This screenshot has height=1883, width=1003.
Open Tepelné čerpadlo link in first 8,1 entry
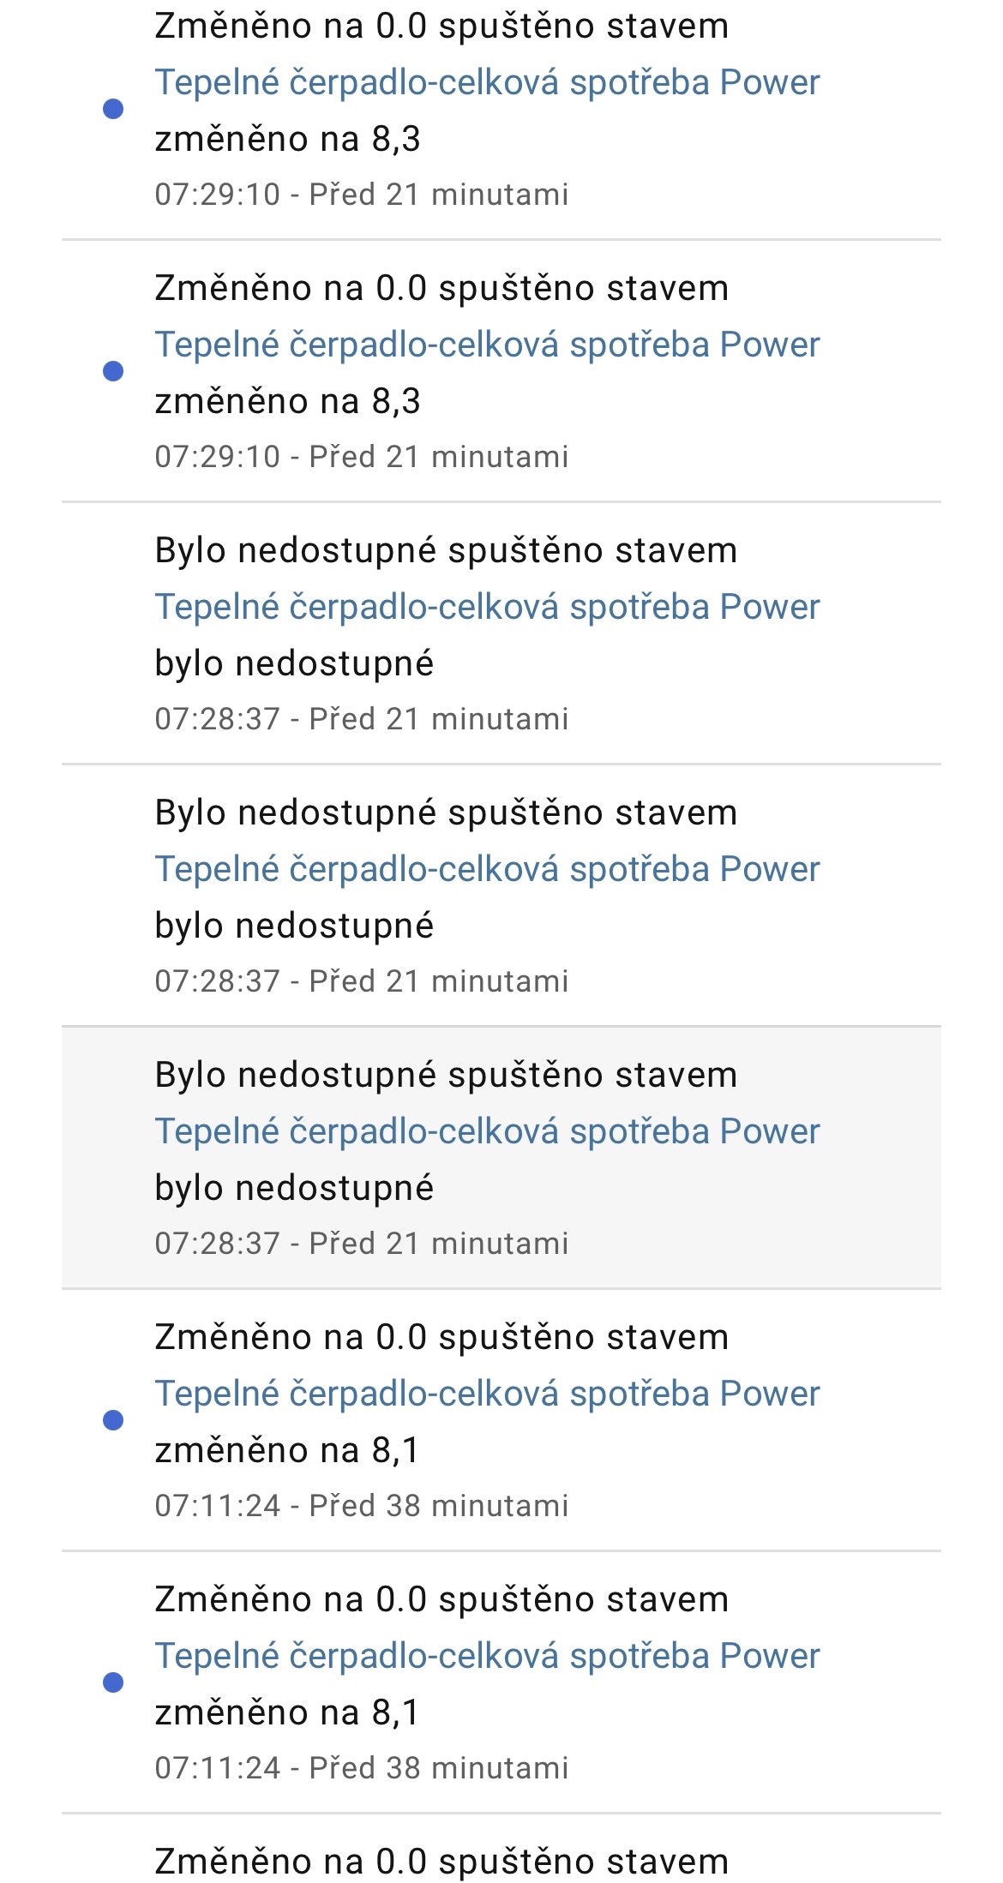point(487,1394)
